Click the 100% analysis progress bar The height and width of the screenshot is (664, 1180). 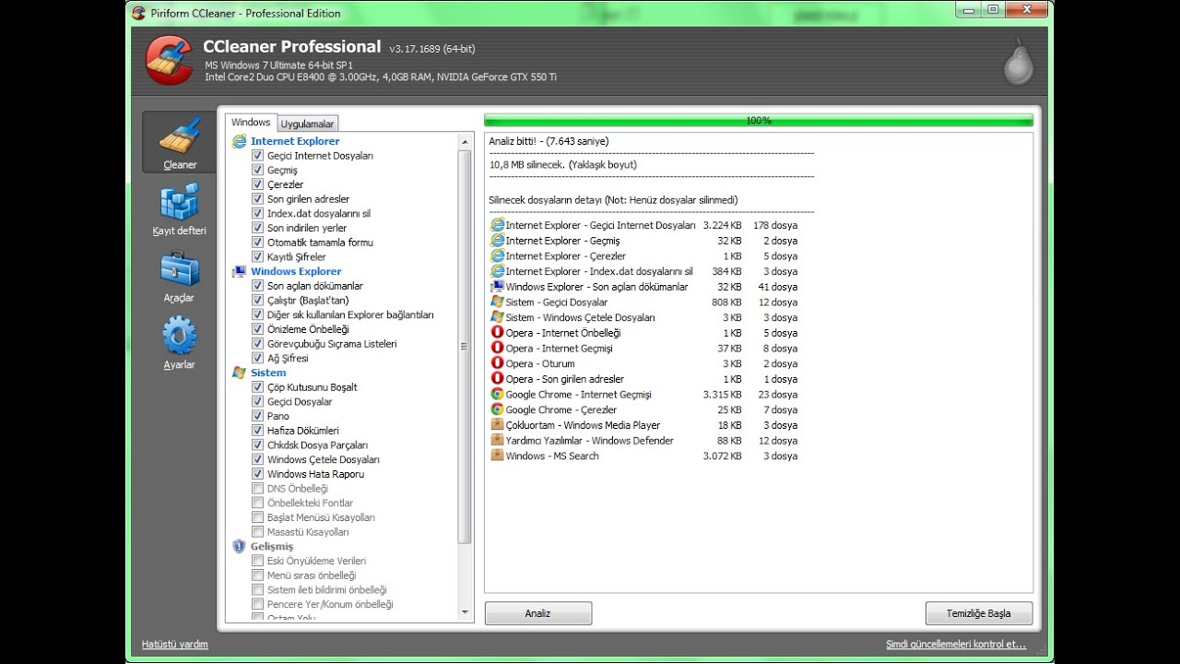759,121
